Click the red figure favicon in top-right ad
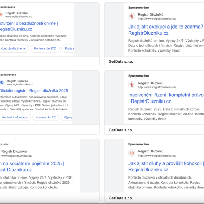Image resolution: width=204 pixels, height=204 pixels. tap(131, 16)
